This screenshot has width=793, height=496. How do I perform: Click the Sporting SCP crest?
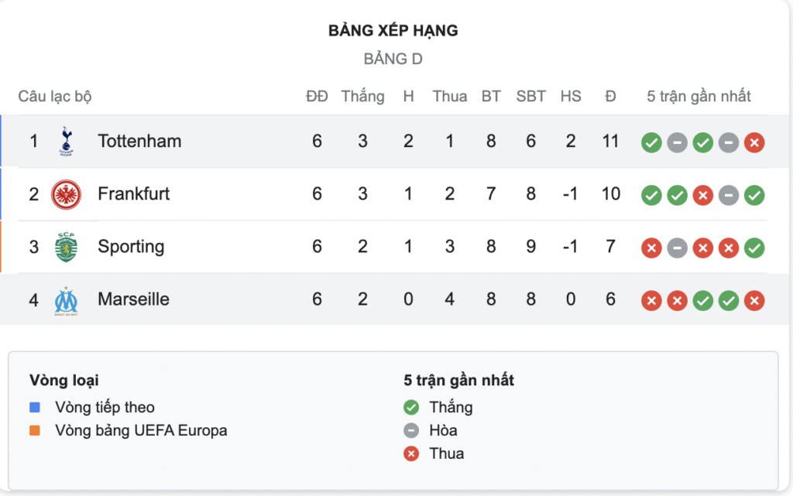click(x=67, y=247)
